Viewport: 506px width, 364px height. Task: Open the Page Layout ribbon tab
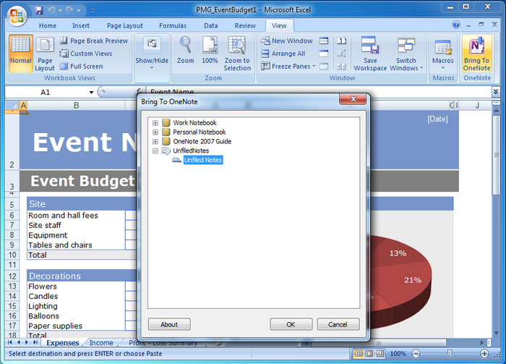[x=124, y=25]
